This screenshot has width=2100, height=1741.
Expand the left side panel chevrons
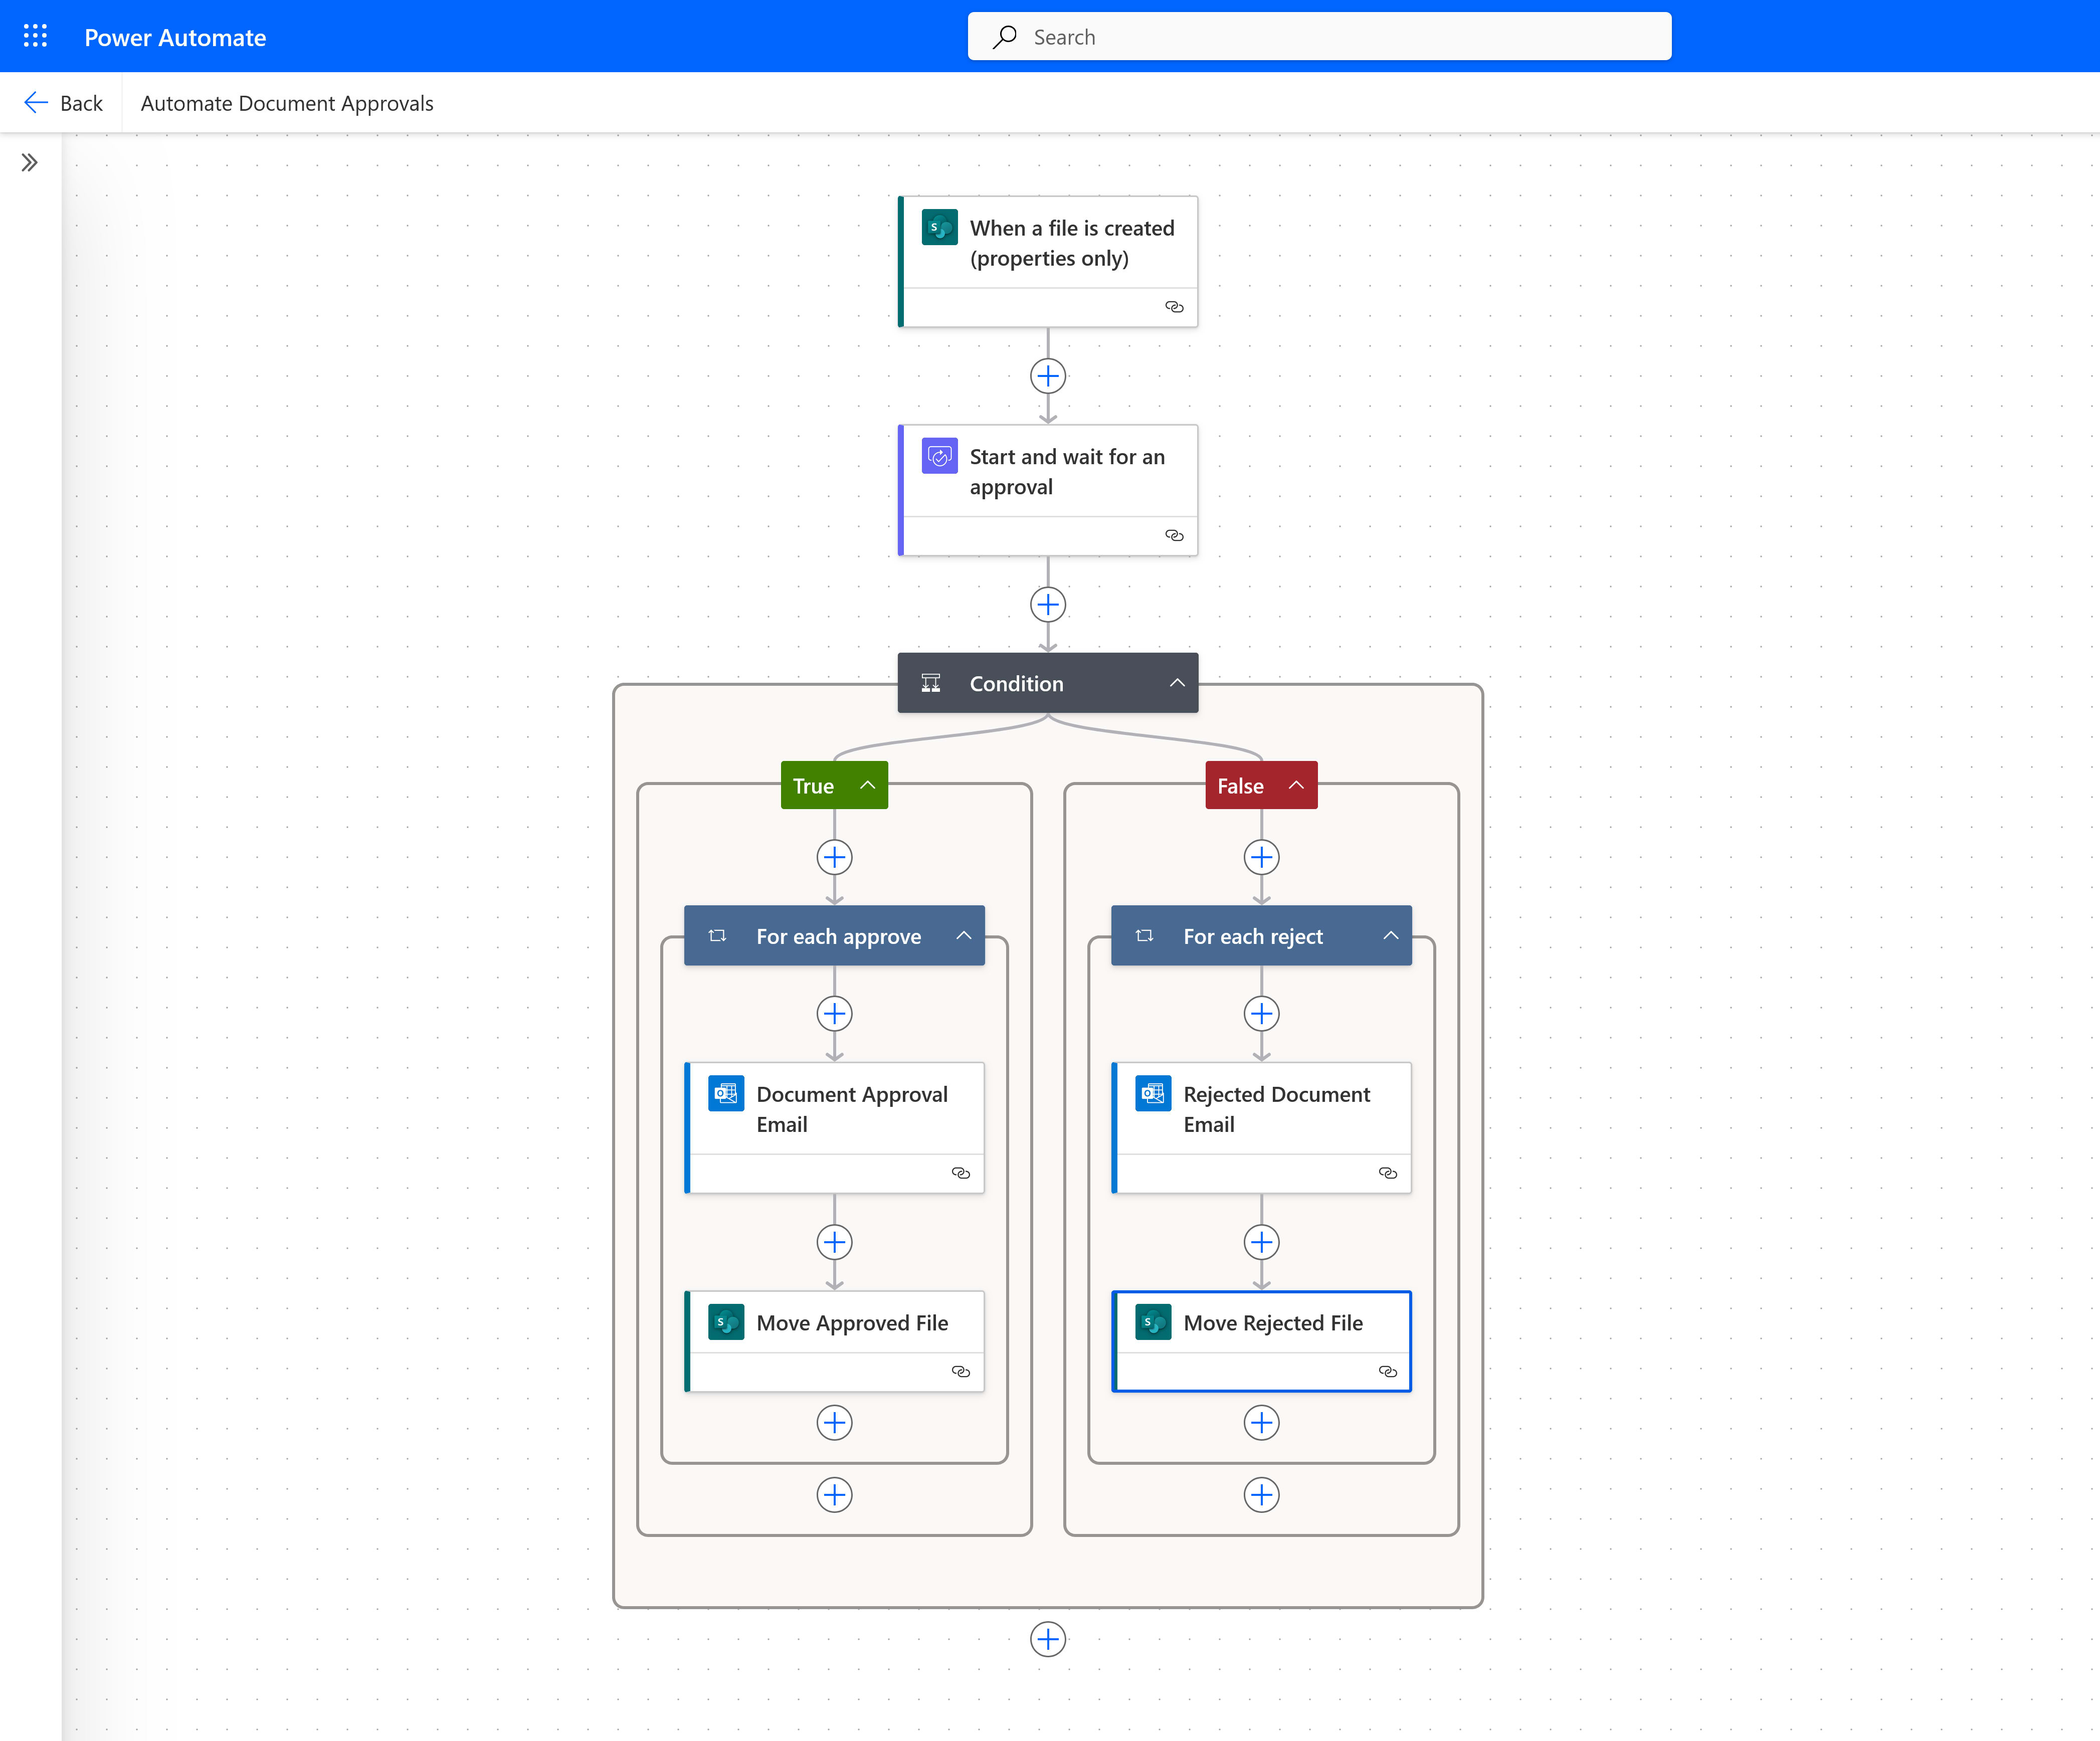coord(29,162)
